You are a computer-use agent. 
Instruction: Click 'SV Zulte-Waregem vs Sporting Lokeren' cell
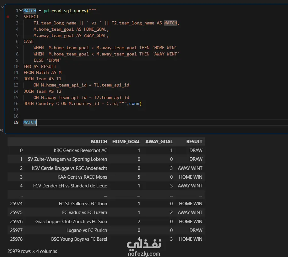[x=67, y=159]
